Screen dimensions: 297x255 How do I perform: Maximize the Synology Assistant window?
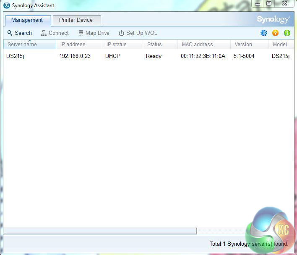click(269, 4)
